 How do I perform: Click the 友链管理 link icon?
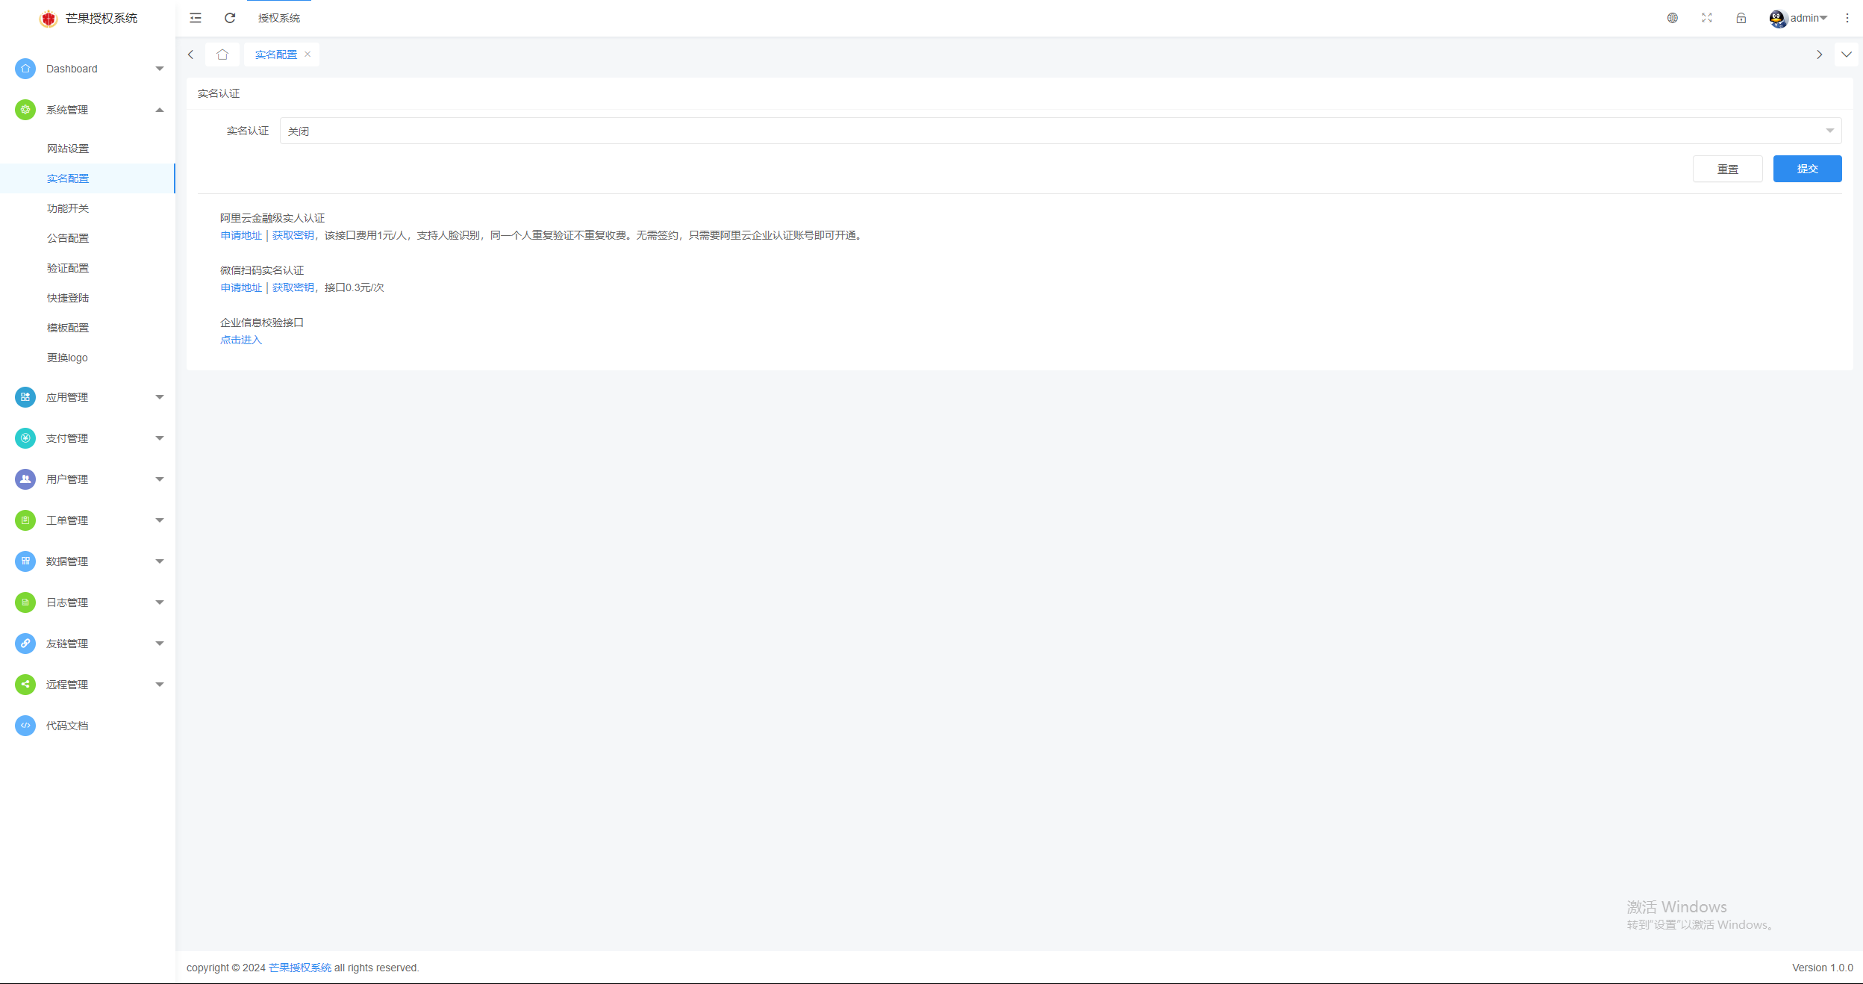[x=25, y=644]
